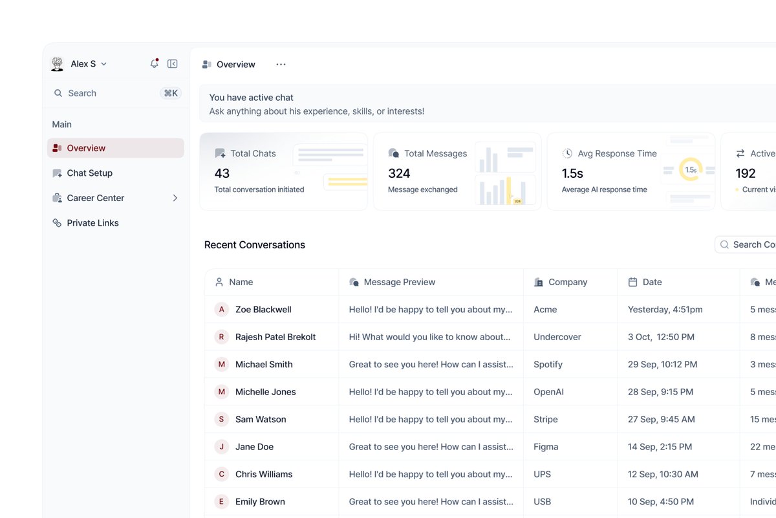Sort by Message Preview column header
This screenshot has height=518, width=776.
pyautogui.click(x=431, y=282)
